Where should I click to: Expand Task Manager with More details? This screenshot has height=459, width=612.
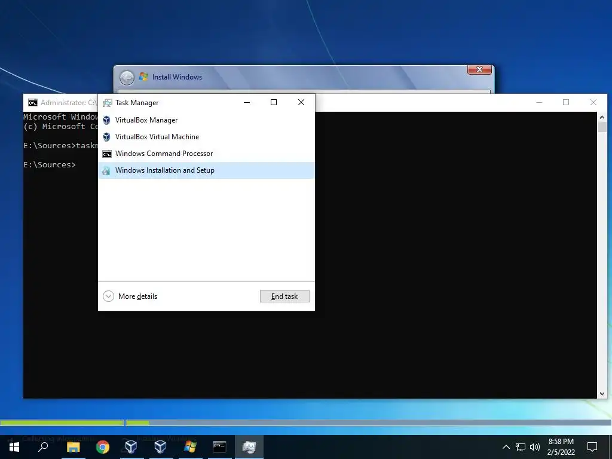point(130,296)
